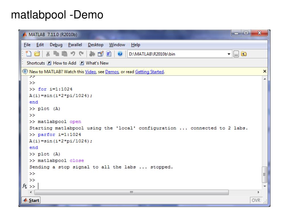Open the Getting Started link
The width and height of the screenshot is (291, 218).
click(149, 72)
